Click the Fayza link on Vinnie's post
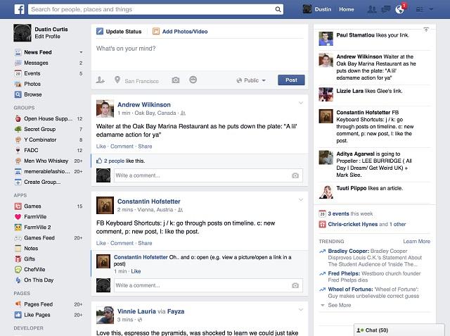The height and width of the screenshot is (336, 450). 176,311
